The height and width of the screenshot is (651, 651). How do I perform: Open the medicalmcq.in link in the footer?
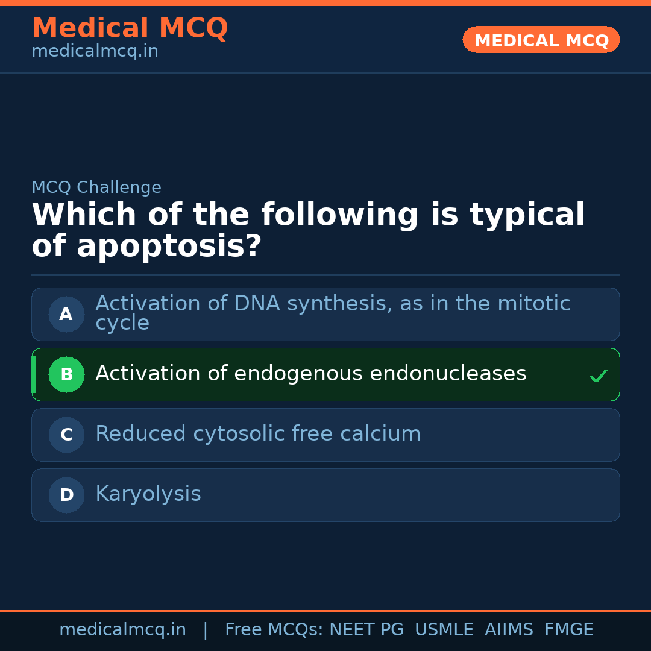coord(122,630)
